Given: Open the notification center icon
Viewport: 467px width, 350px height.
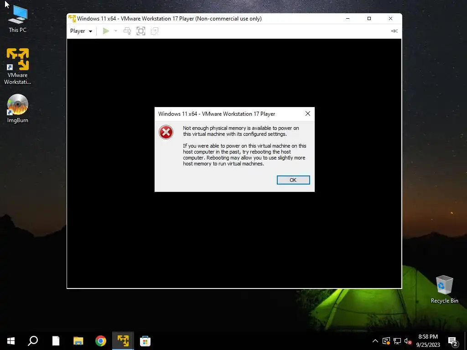Looking at the screenshot, I should 453,341.
